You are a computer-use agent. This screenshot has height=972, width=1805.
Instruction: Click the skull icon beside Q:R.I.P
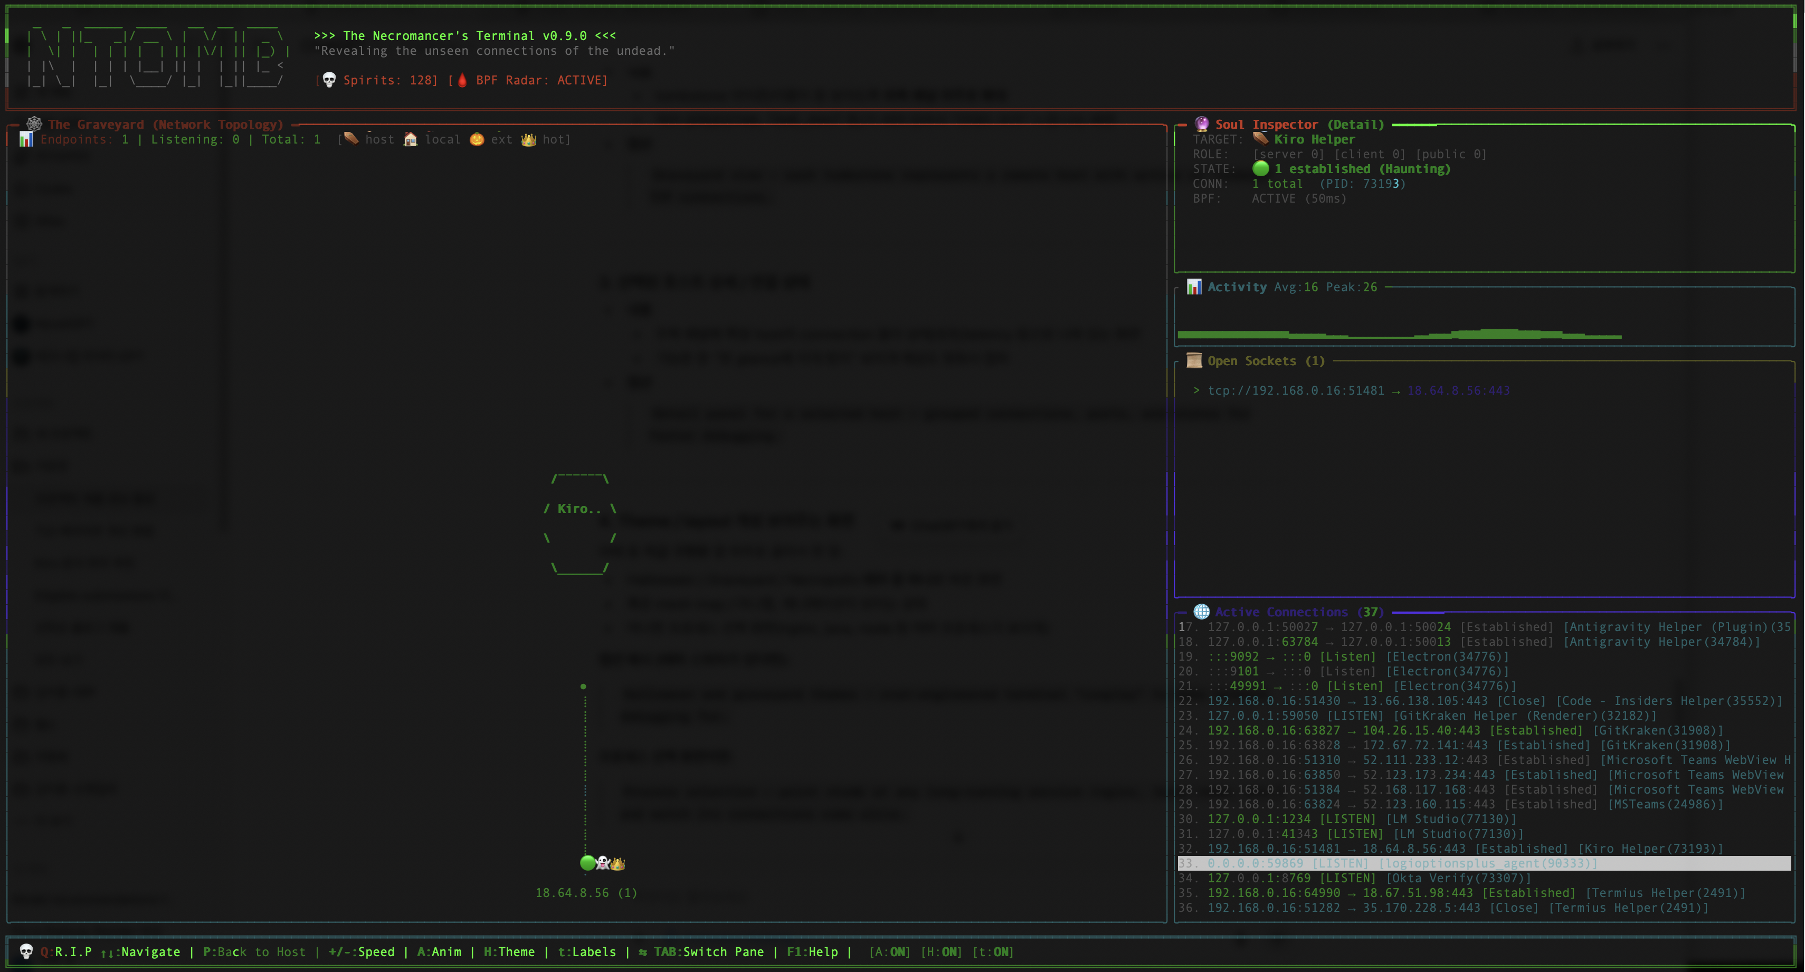coord(26,951)
